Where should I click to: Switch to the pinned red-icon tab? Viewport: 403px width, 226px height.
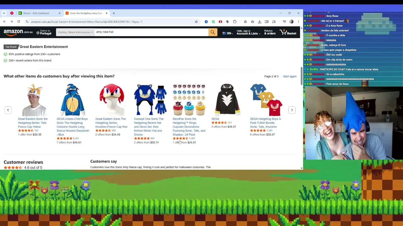(x=12, y=13)
